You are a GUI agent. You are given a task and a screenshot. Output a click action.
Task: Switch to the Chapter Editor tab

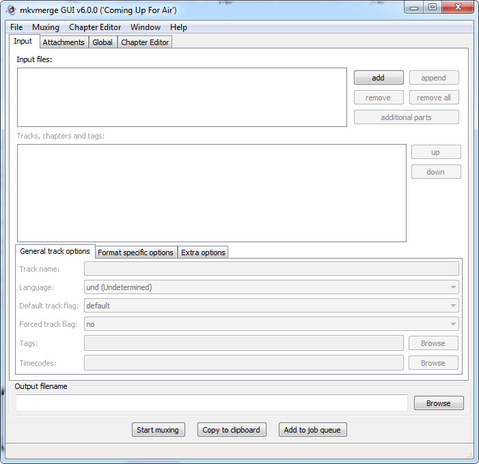145,42
